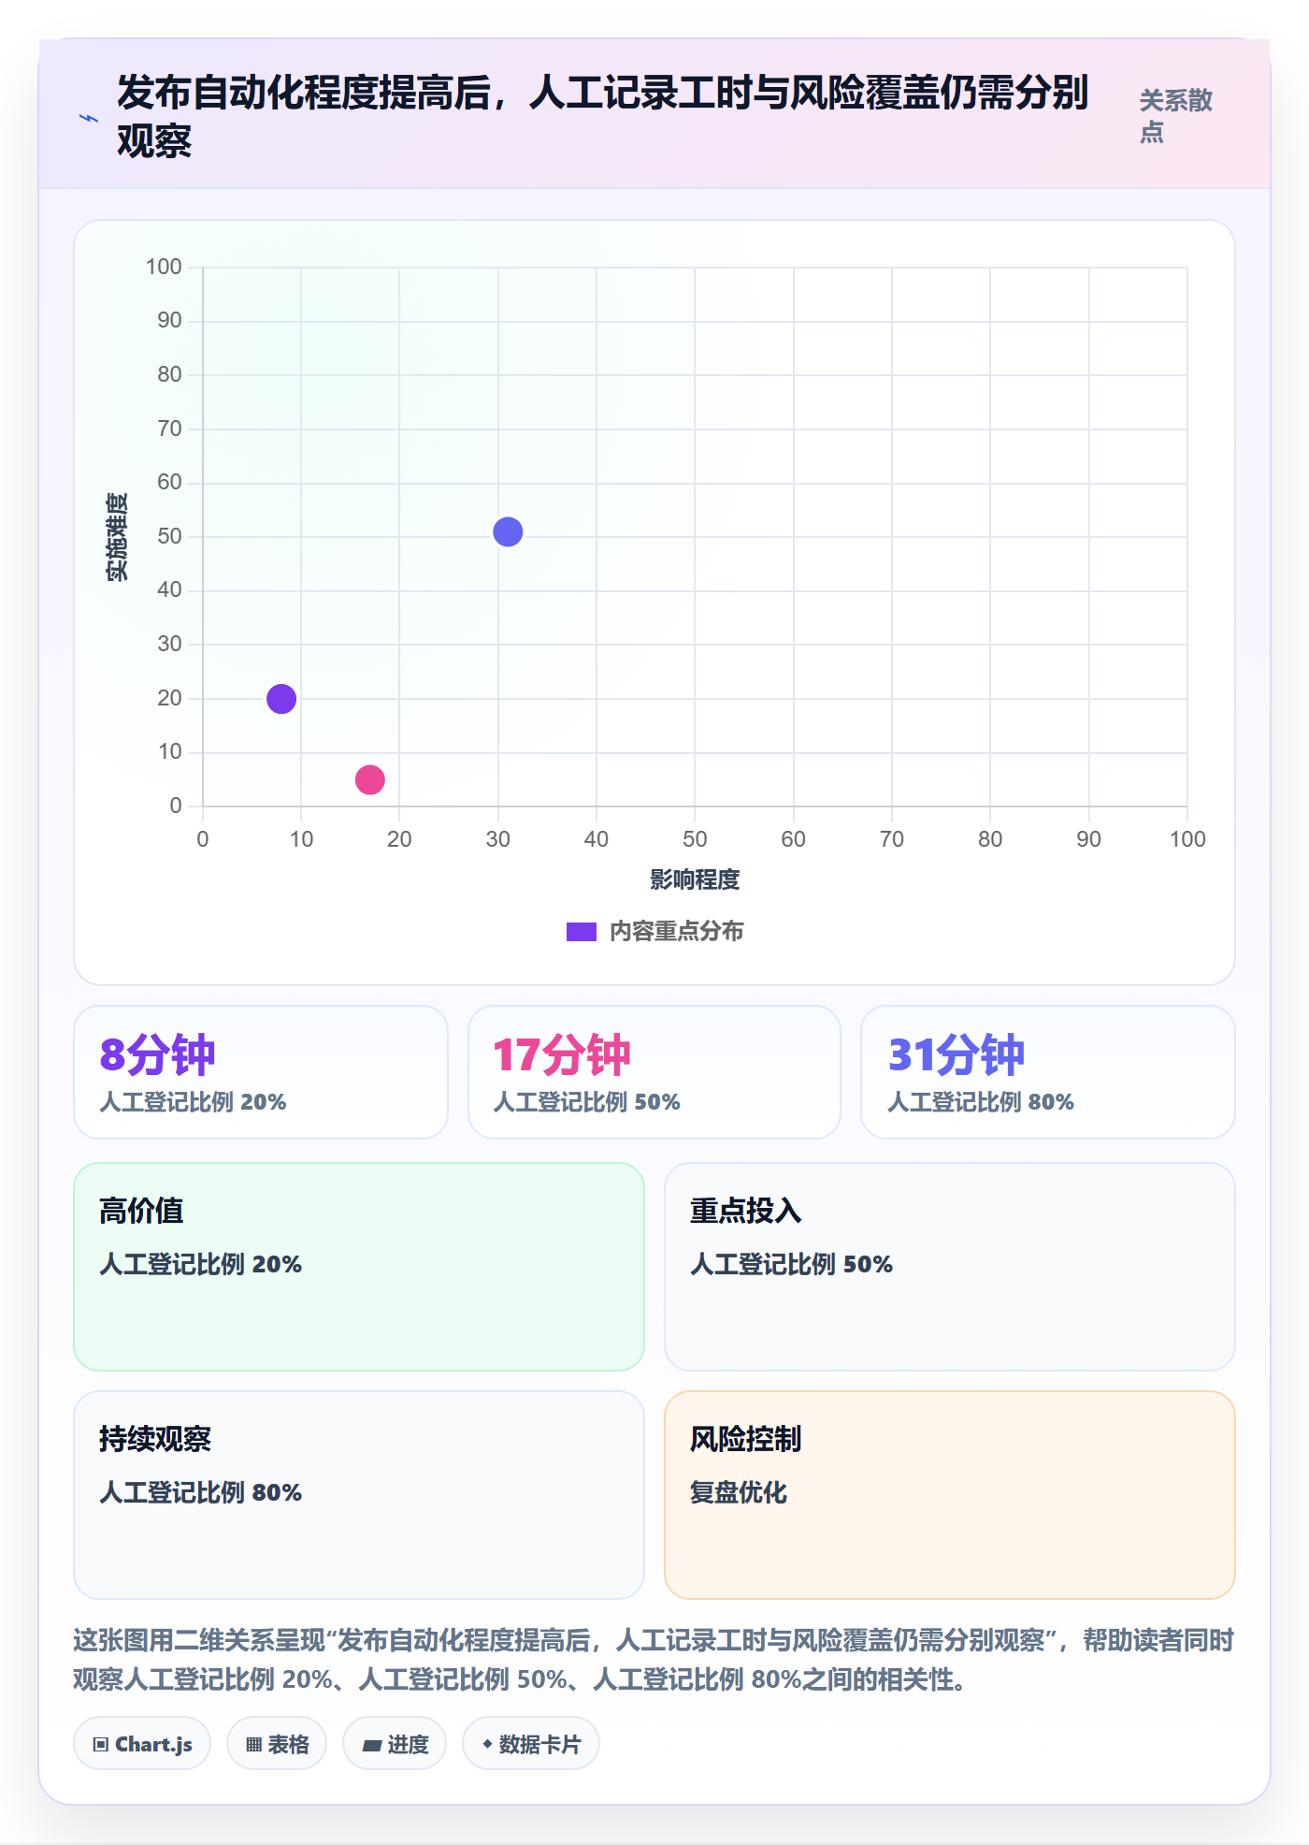Click the x-axis tick label 50

695,839
